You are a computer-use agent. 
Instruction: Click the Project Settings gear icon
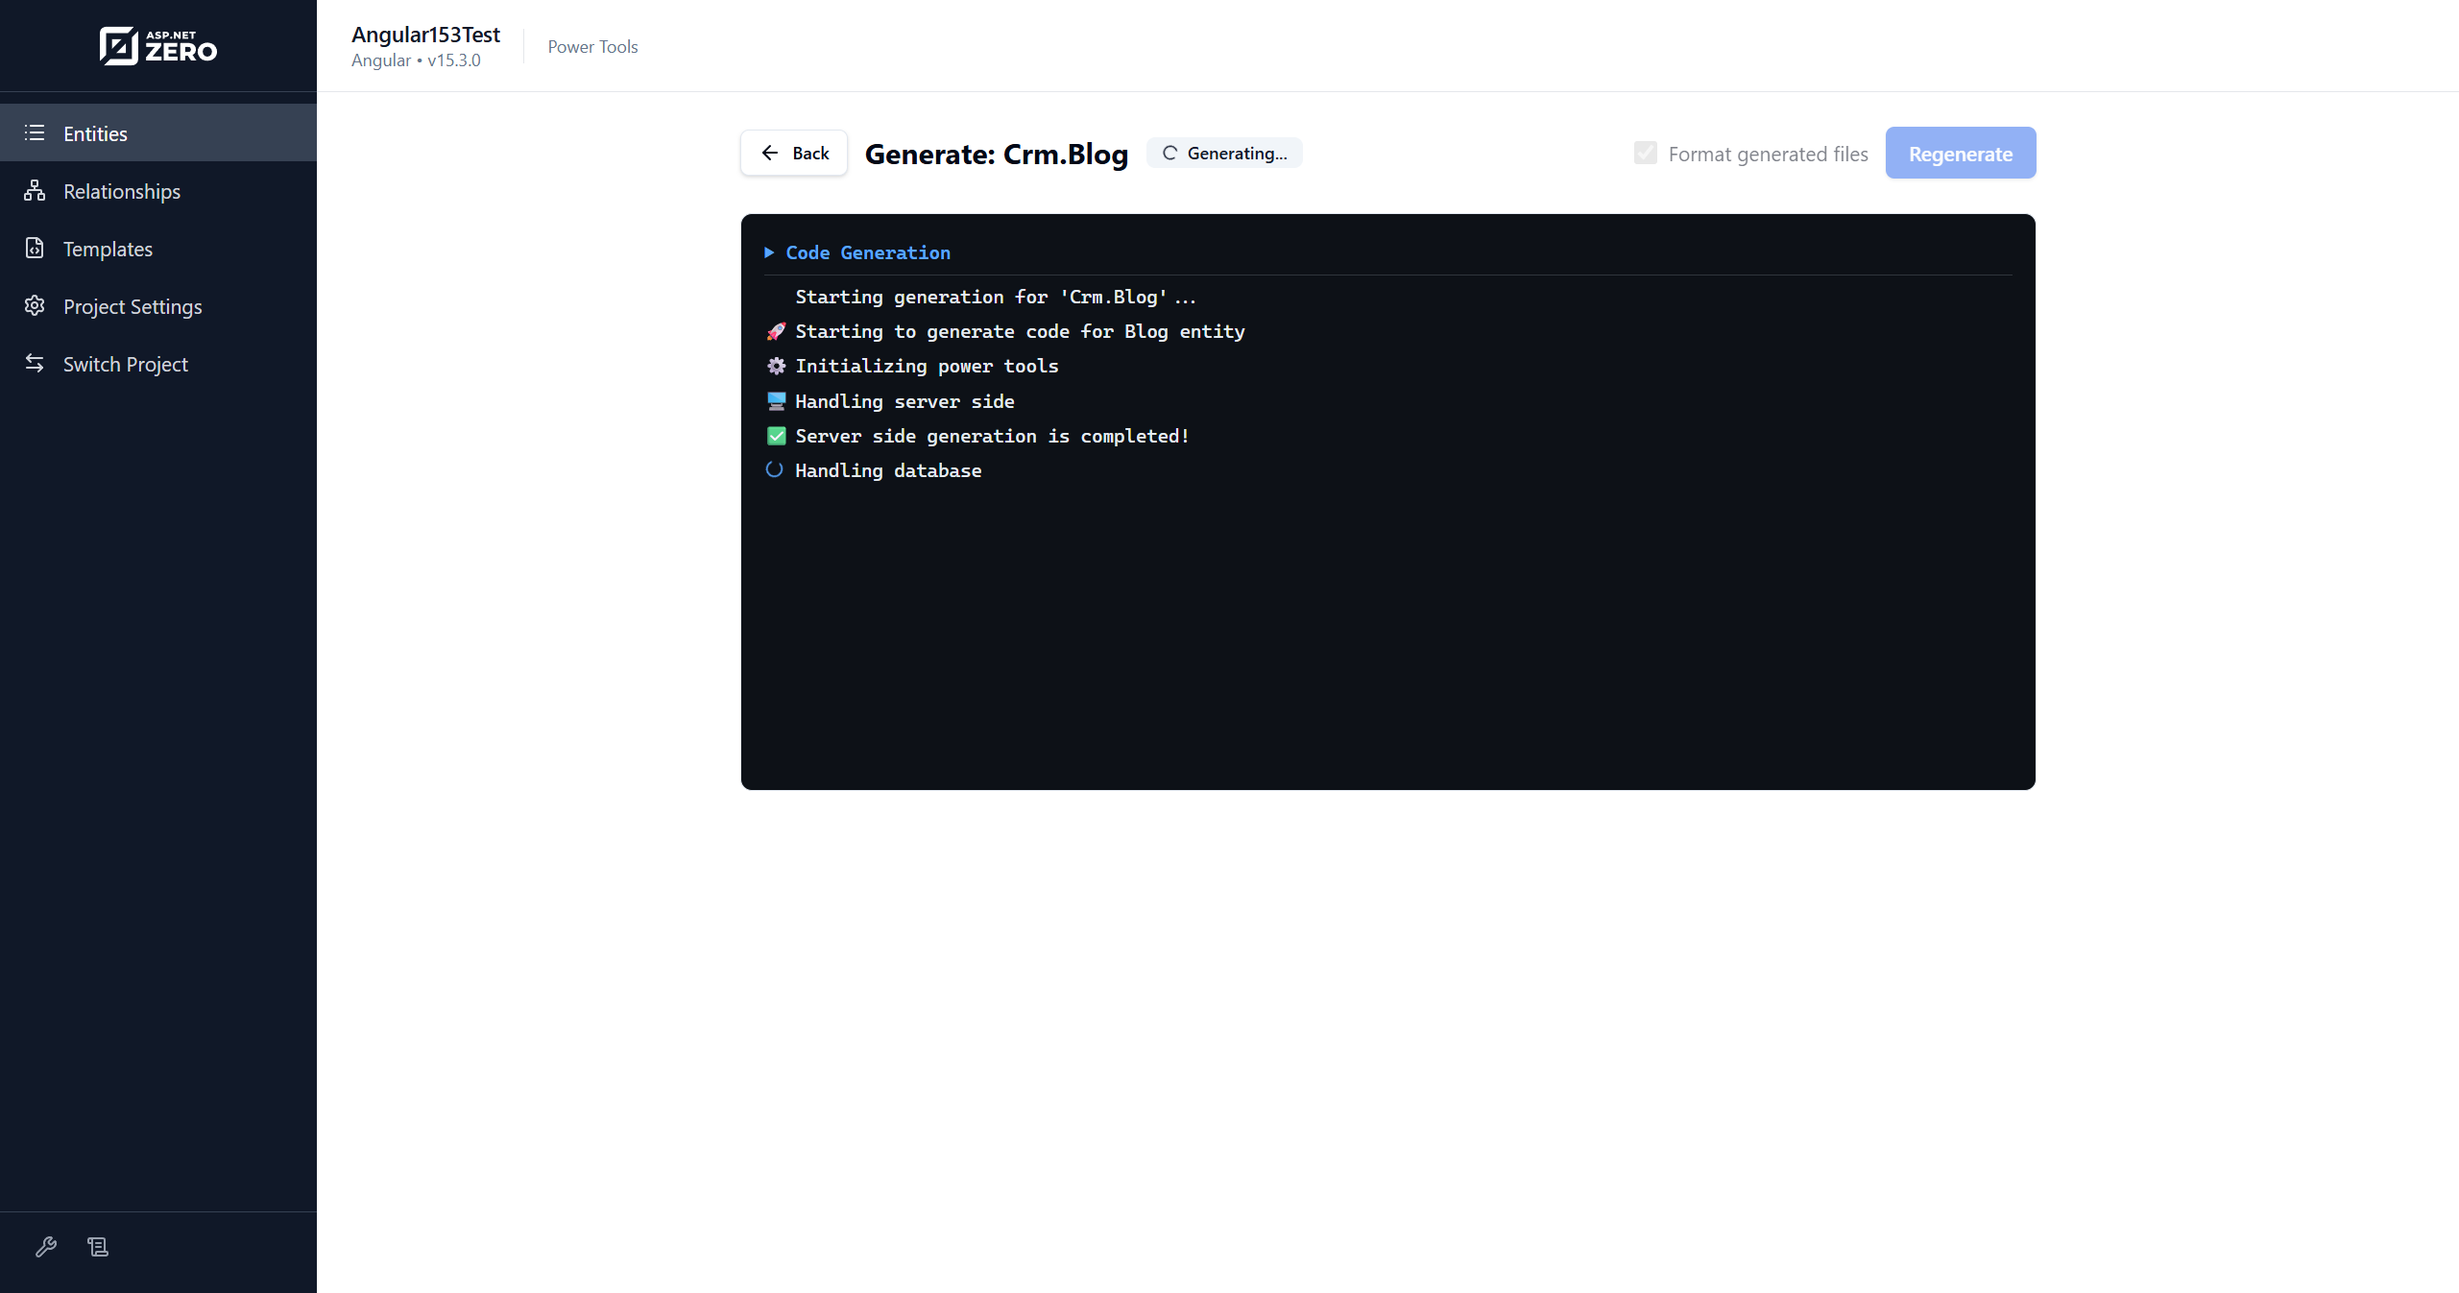pyautogui.click(x=35, y=306)
